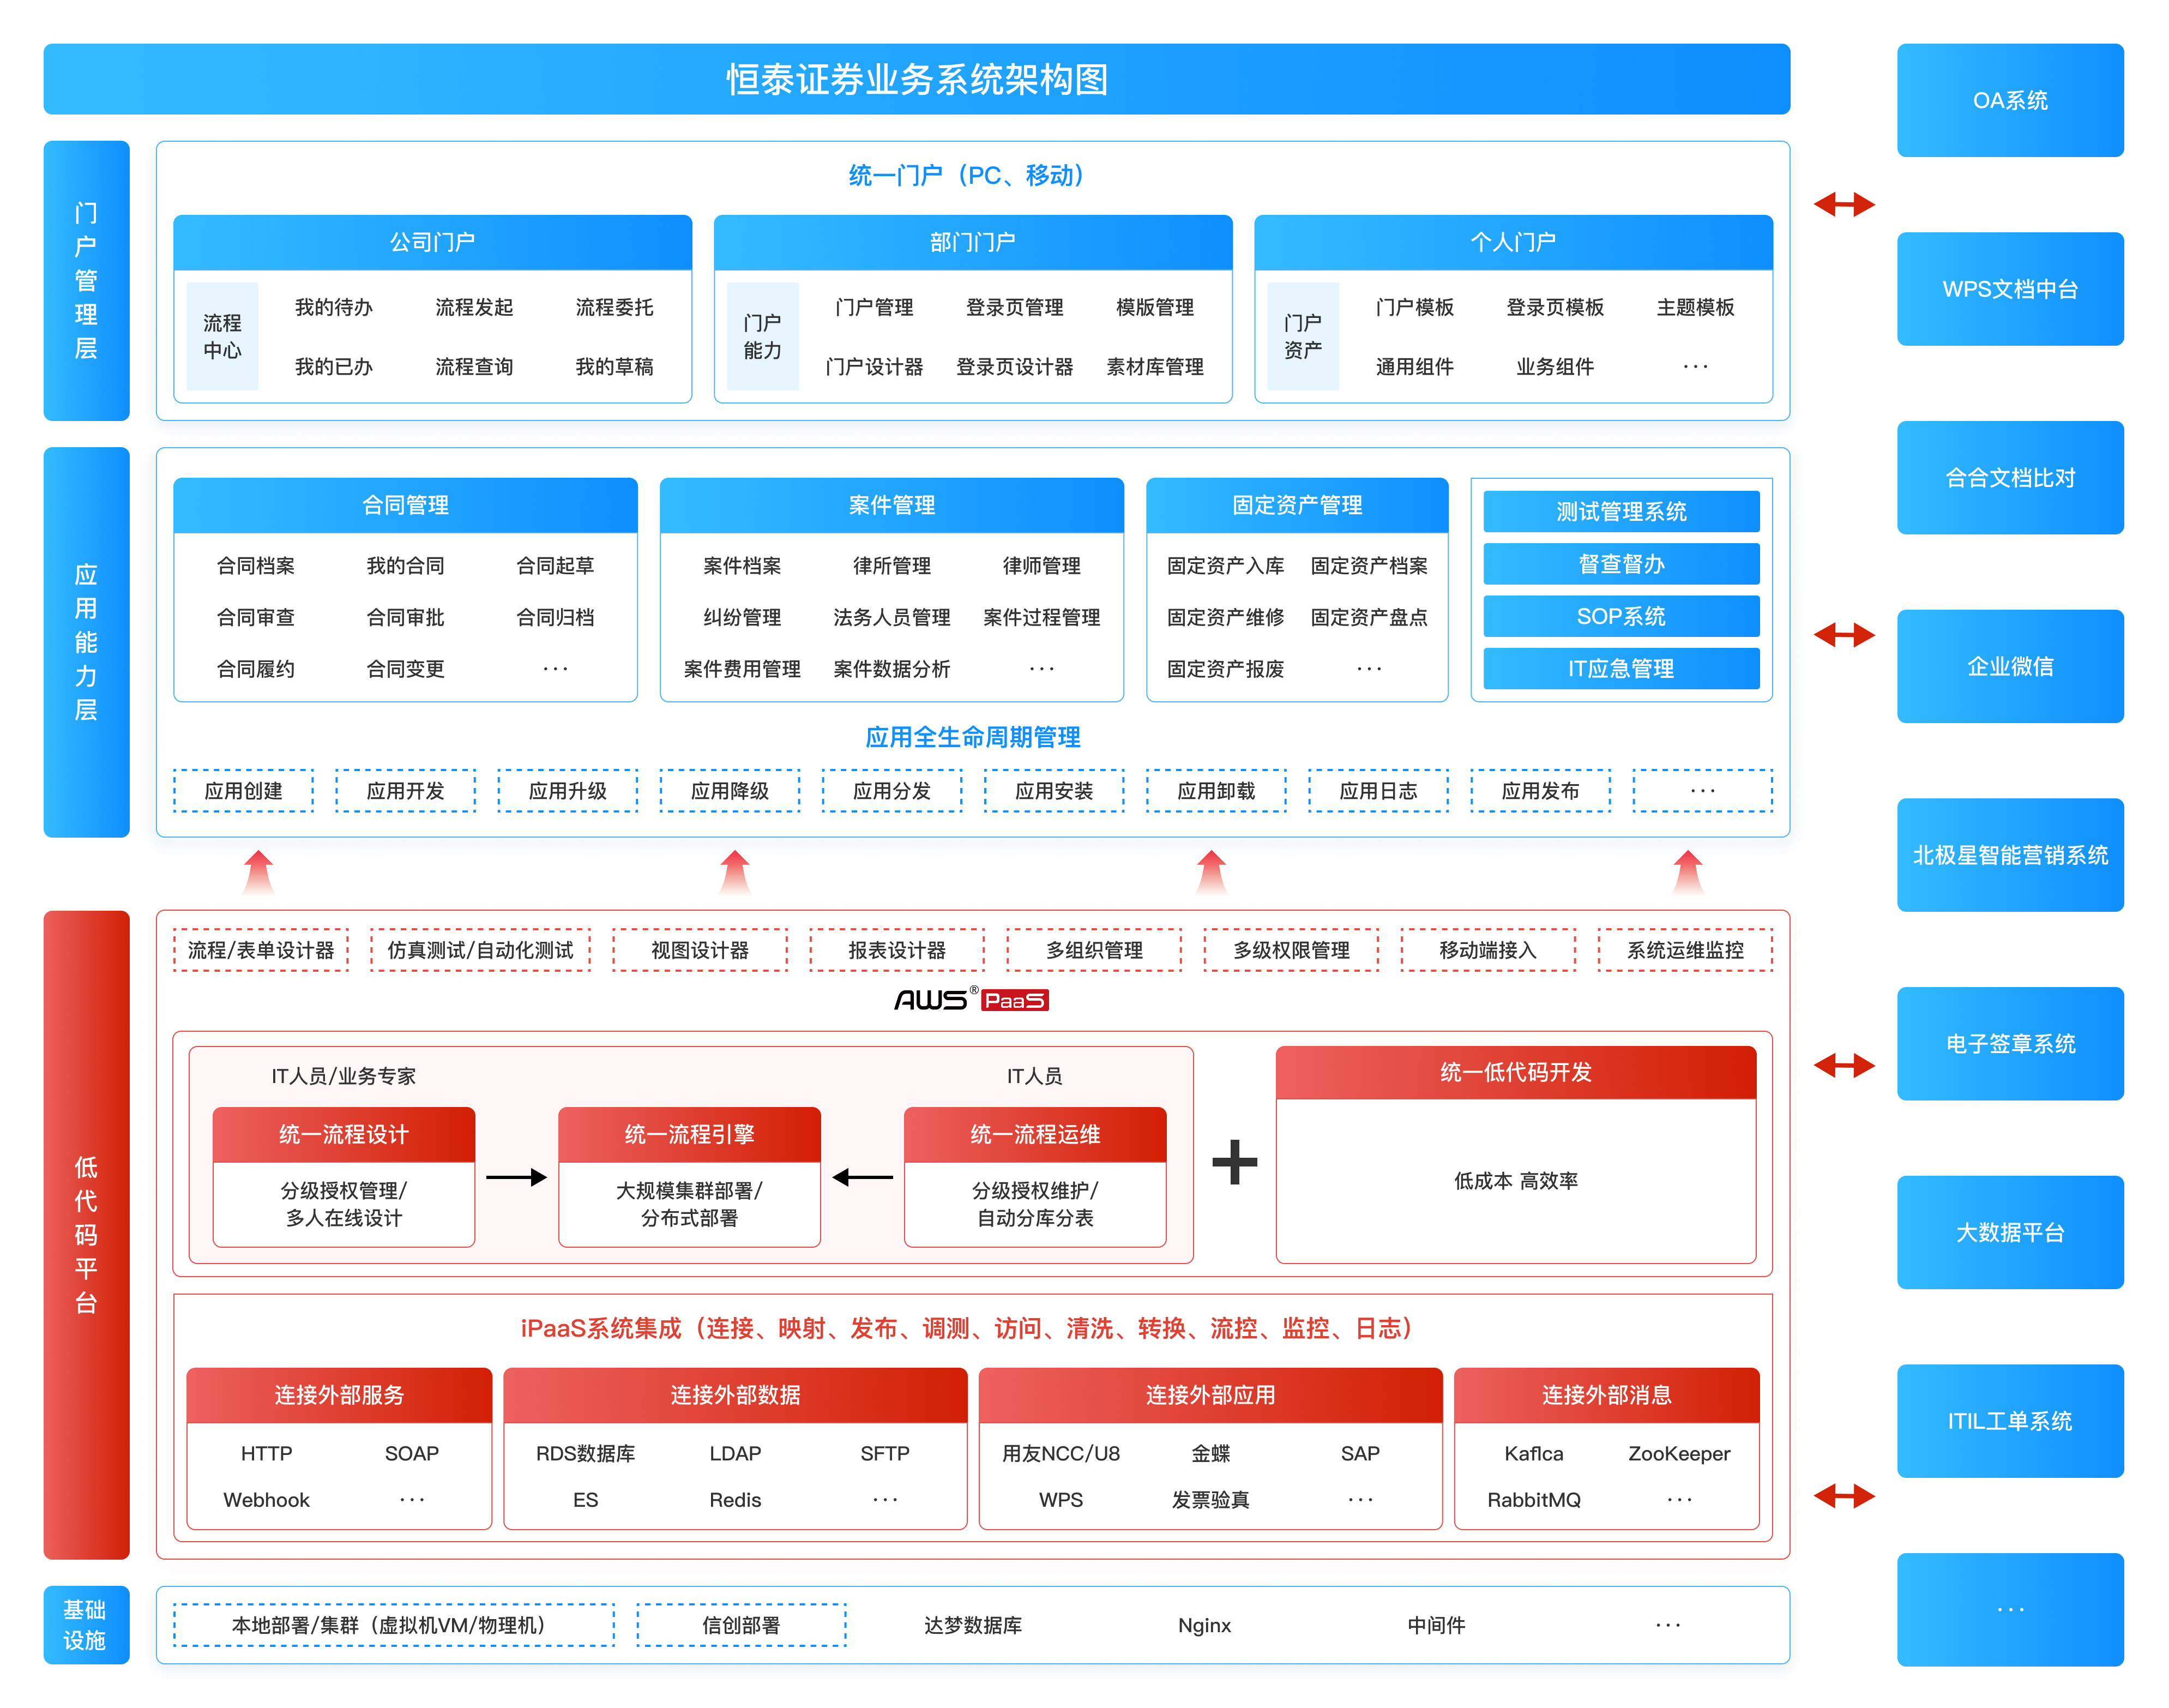Click 律所管理 text
Screen dimensions: 2169x1708
[x=891, y=566]
